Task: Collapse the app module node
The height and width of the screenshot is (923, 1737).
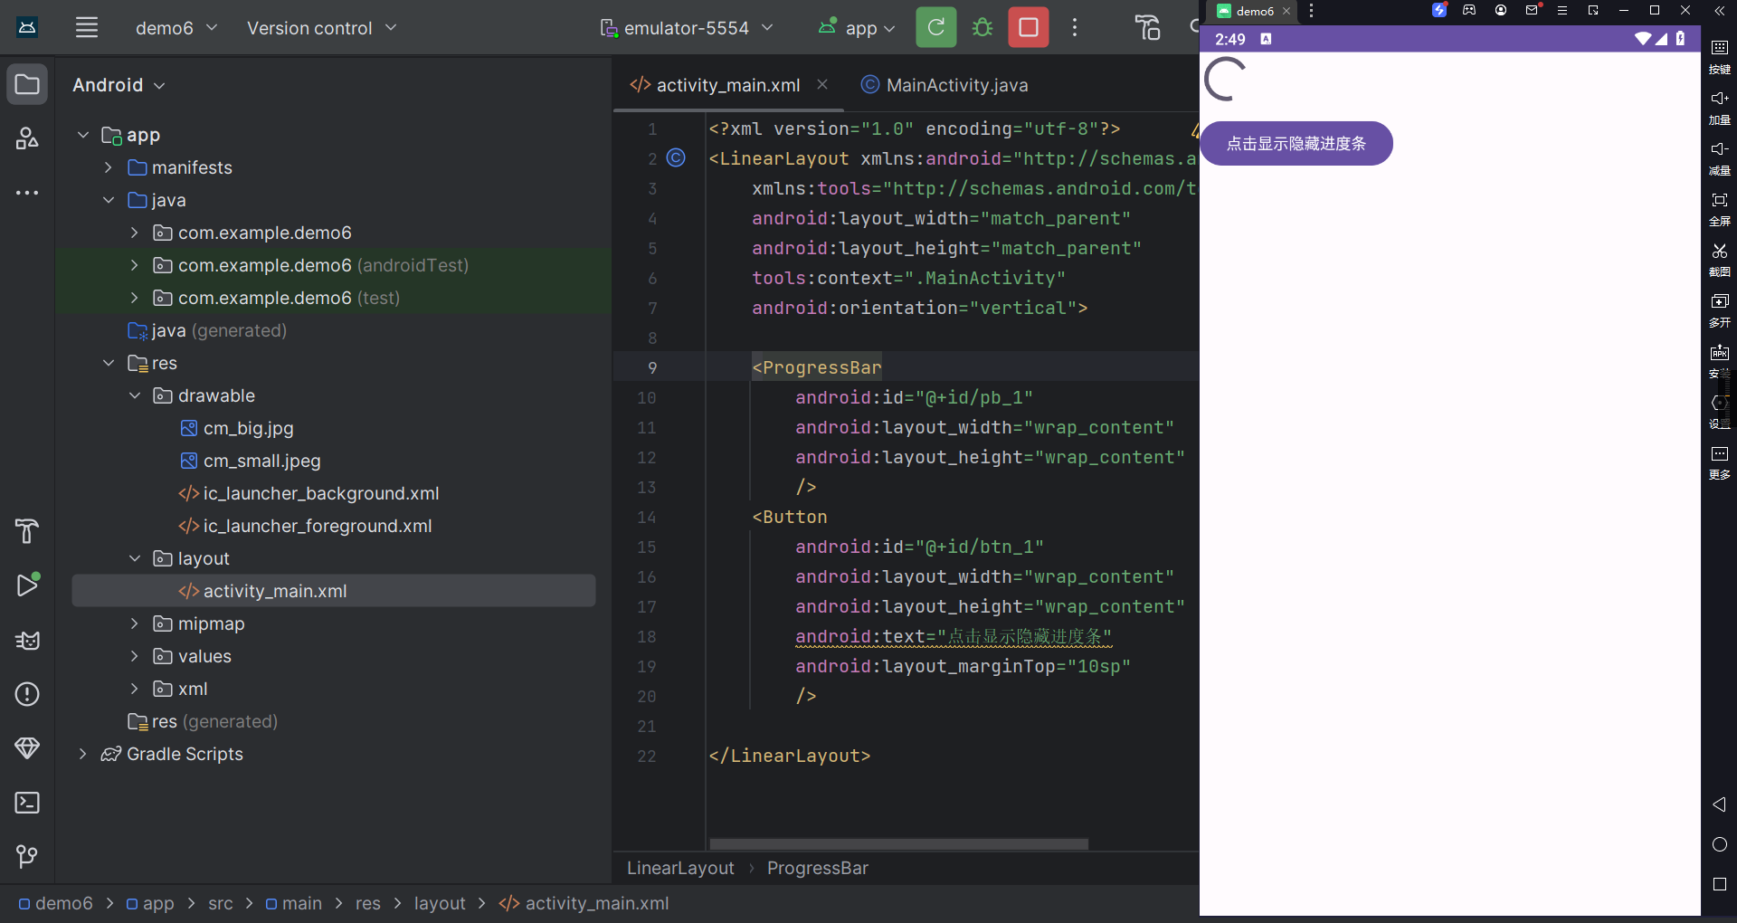Action: (83, 135)
